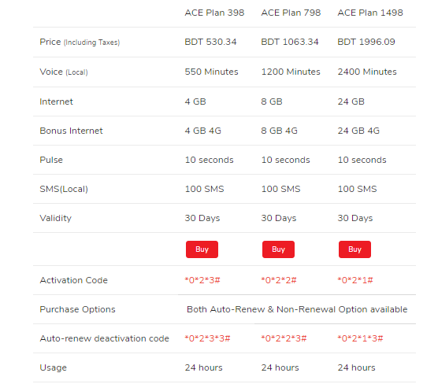Image resolution: width=438 pixels, height=384 pixels.
Task: Click the BDT 1063.34 price cell
Action: [290, 42]
